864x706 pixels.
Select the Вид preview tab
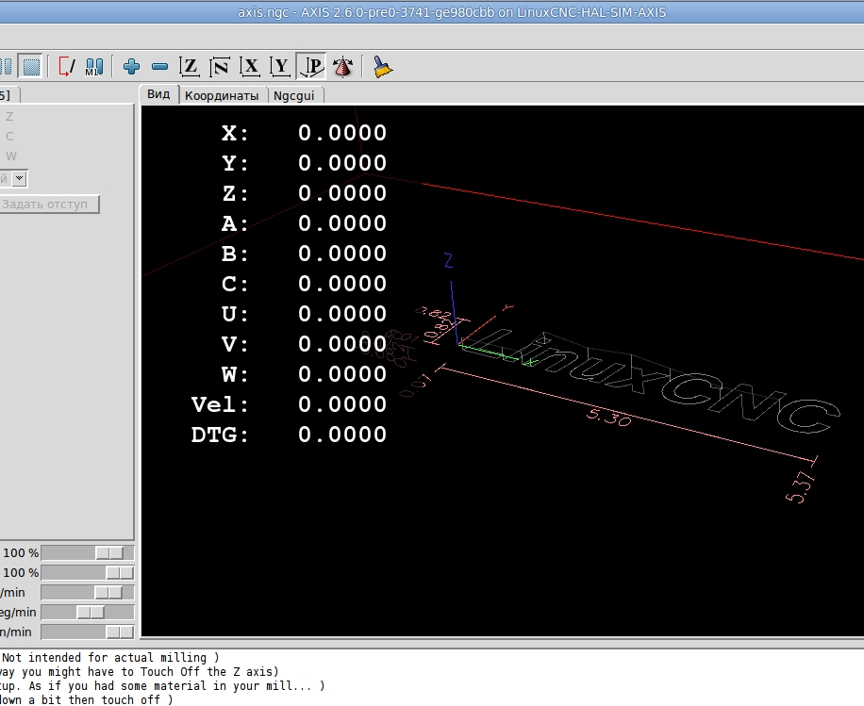pos(158,94)
